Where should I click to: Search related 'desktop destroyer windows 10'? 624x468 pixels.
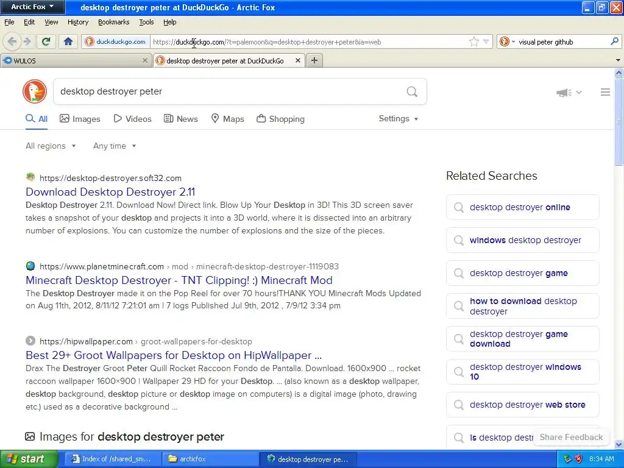click(522, 372)
